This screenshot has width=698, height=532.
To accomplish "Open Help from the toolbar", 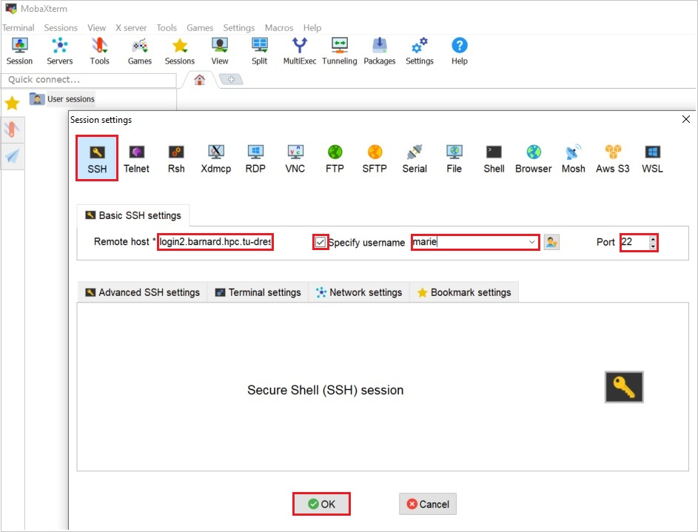I will click(x=460, y=52).
